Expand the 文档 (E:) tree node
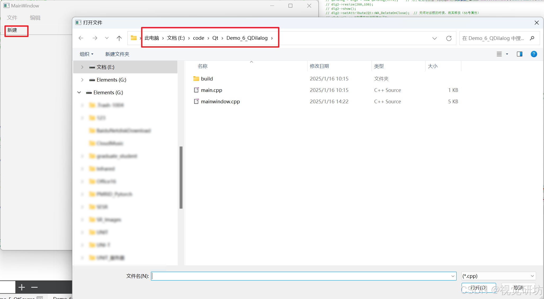This screenshot has height=299, width=544. 82,67
